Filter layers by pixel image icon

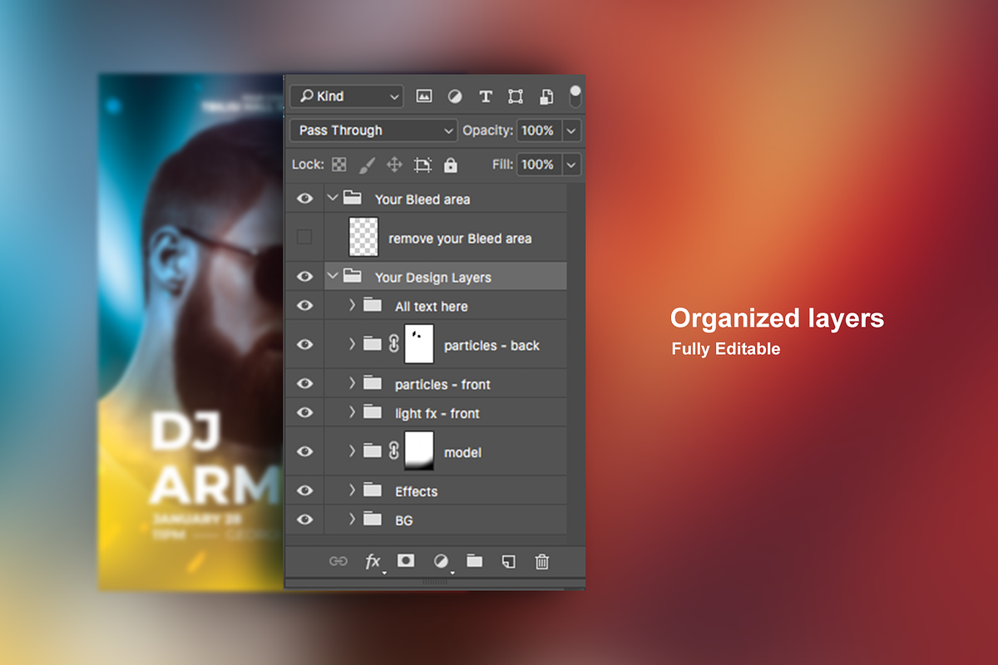(424, 96)
